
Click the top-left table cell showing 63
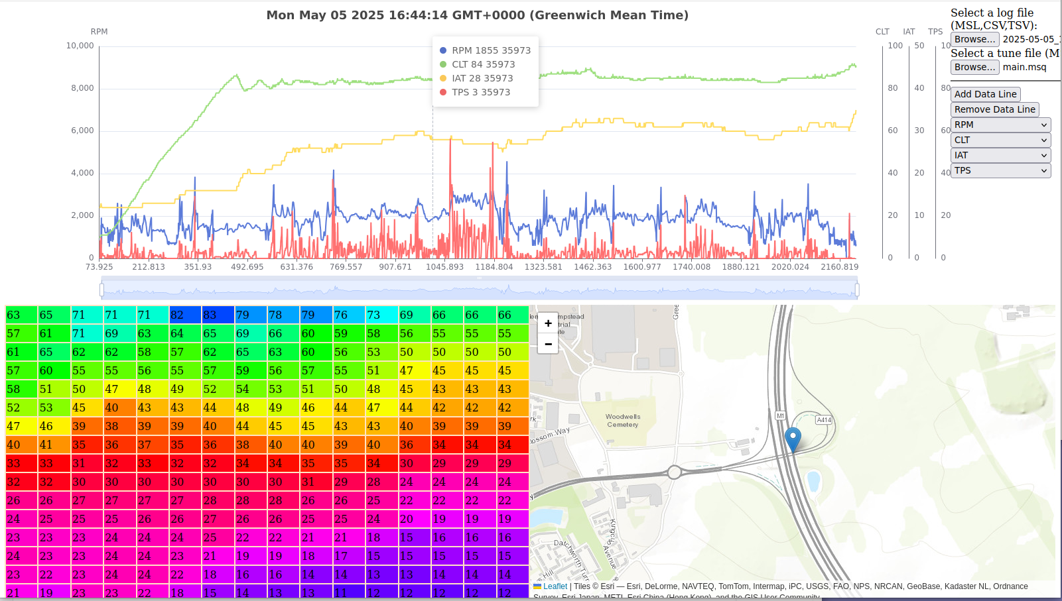coord(22,315)
